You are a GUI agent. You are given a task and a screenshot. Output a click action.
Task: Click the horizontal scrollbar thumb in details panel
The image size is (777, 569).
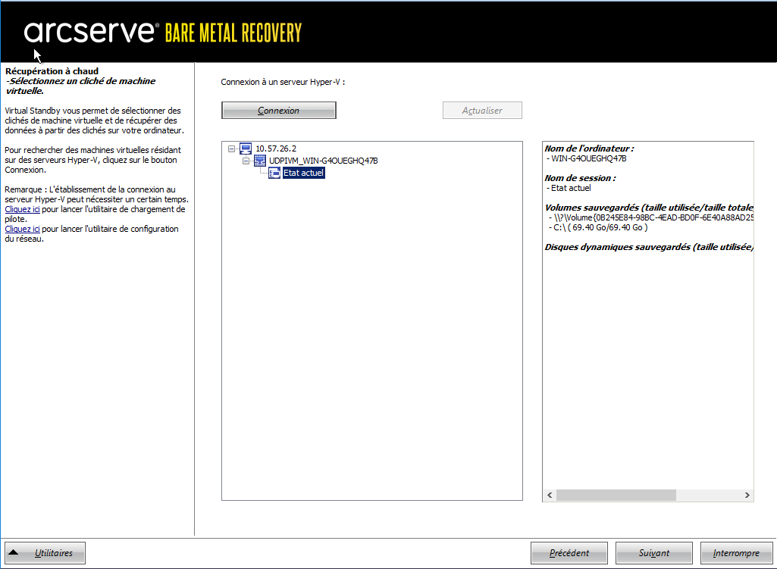[x=616, y=496]
